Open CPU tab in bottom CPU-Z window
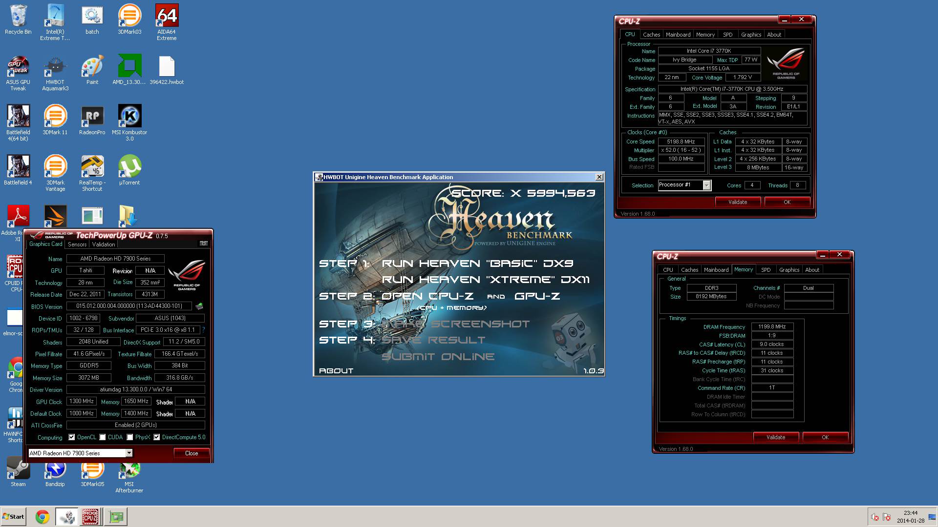This screenshot has height=527, width=938. pyautogui.click(x=668, y=270)
